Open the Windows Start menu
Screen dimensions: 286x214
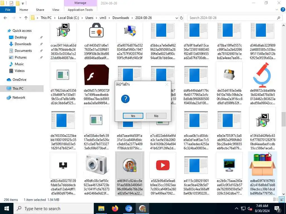(x=7, y=208)
